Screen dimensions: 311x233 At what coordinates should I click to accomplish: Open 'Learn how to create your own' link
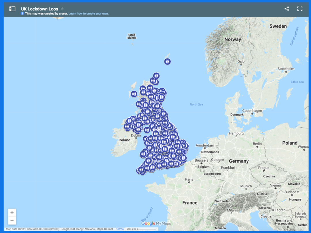pyautogui.click(x=88, y=14)
